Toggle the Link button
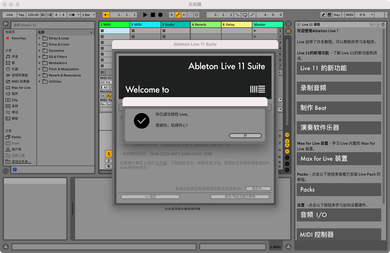The height and width of the screenshot is (253, 390). 9,15
